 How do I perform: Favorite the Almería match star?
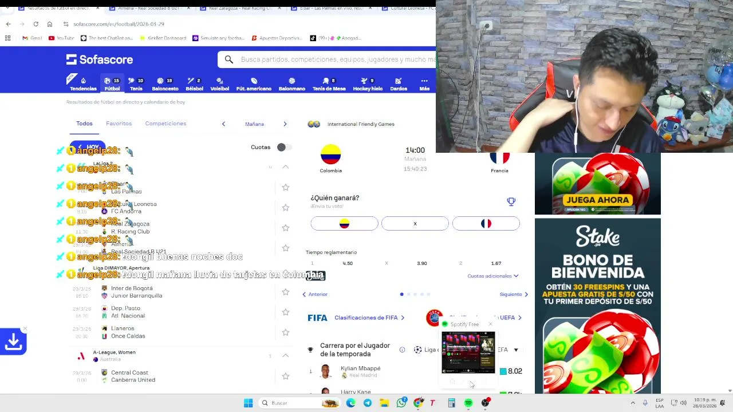pos(285,248)
